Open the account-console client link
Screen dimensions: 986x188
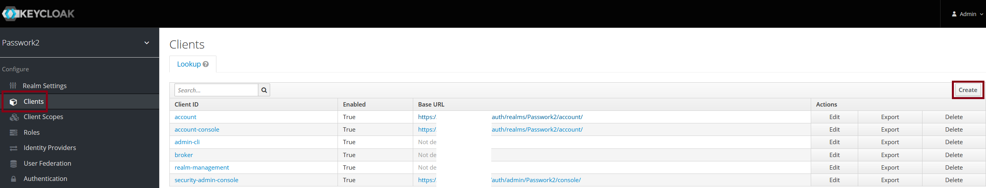(x=197, y=130)
